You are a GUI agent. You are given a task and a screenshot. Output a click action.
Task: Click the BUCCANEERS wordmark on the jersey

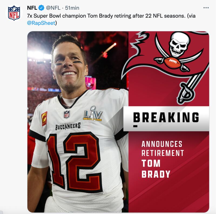[68, 126]
